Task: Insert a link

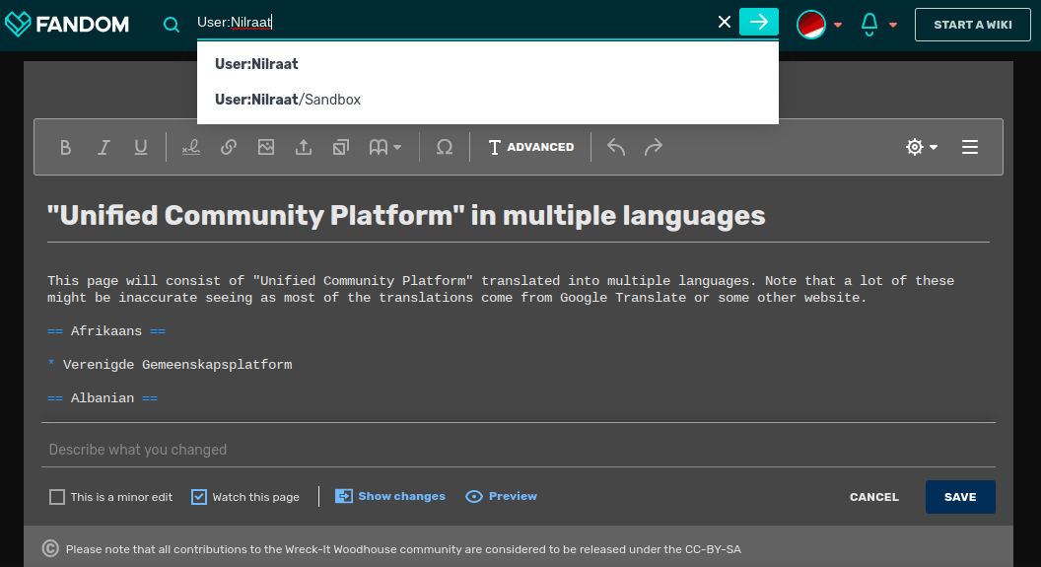Action: coord(229,147)
